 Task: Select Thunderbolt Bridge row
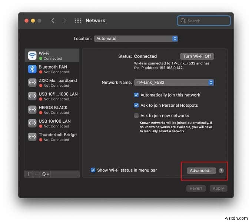(x=52, y=137)
